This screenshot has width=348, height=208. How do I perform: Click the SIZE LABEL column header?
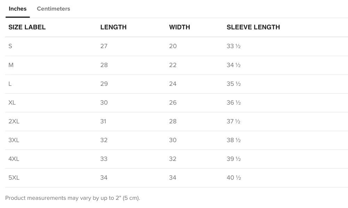pyautogui.click(x=27, y=27)
